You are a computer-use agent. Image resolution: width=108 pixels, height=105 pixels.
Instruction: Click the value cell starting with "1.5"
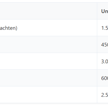(x=103, y=28)
